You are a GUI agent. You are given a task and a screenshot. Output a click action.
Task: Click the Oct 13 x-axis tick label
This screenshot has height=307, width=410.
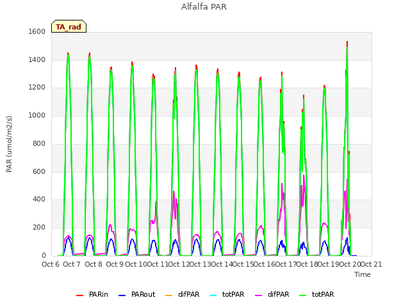click(x=200, y=264)
